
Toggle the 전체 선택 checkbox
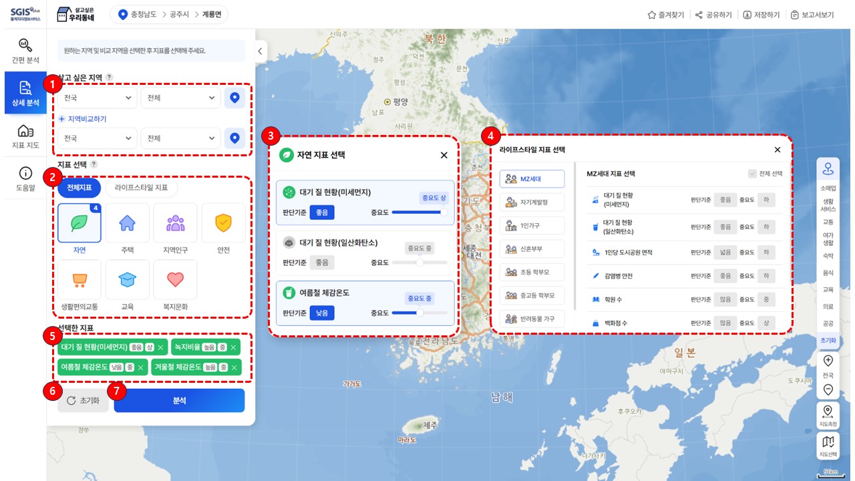point(753,174)
